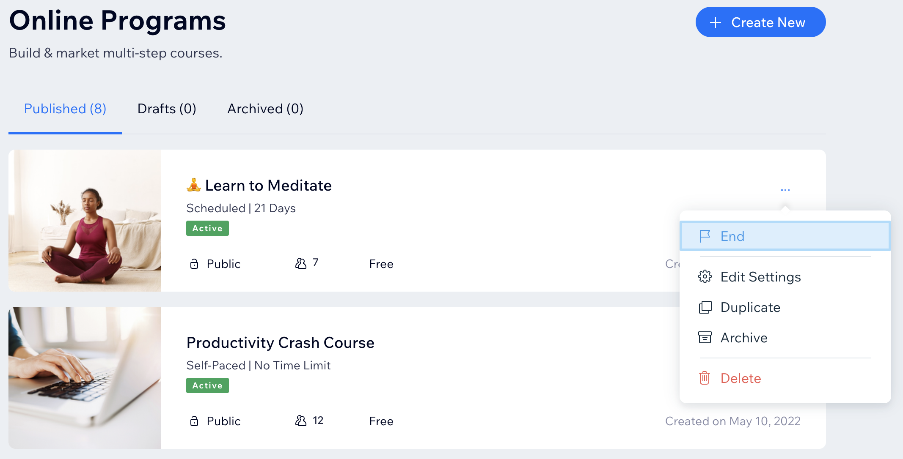Open the Learn to Meditate program title
Image resolution: width=903 pixels, height=459 pixels.
pyautogui.click(x=268, y=186)
